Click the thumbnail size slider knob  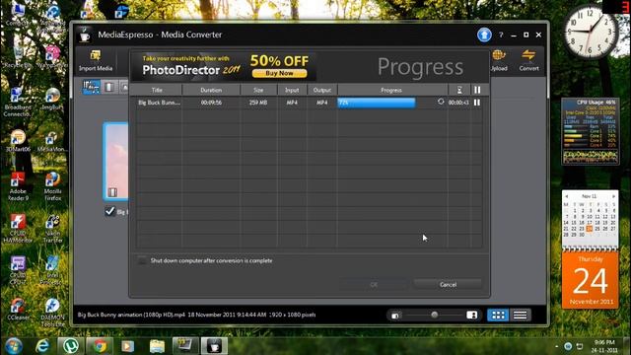click(x=434, y=315)
